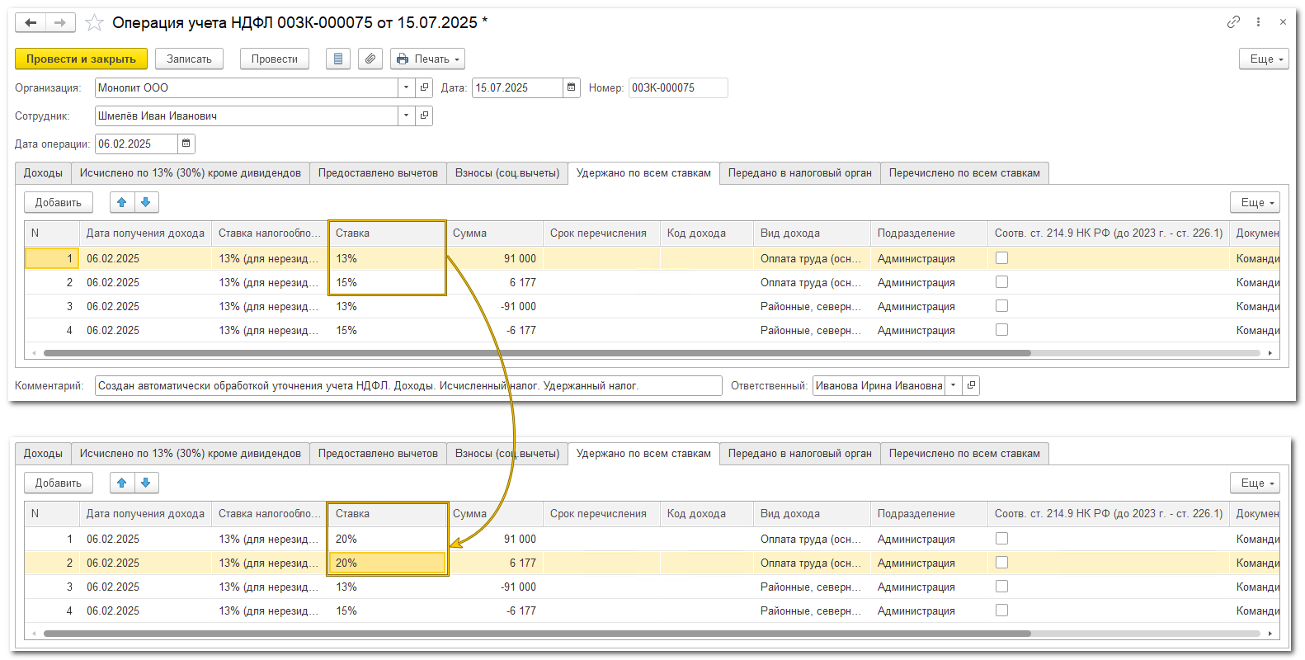The width and height of the screenshot is (1305, 660).
Task: Open the document movements report icon
Action: click(x=338, y=59)
